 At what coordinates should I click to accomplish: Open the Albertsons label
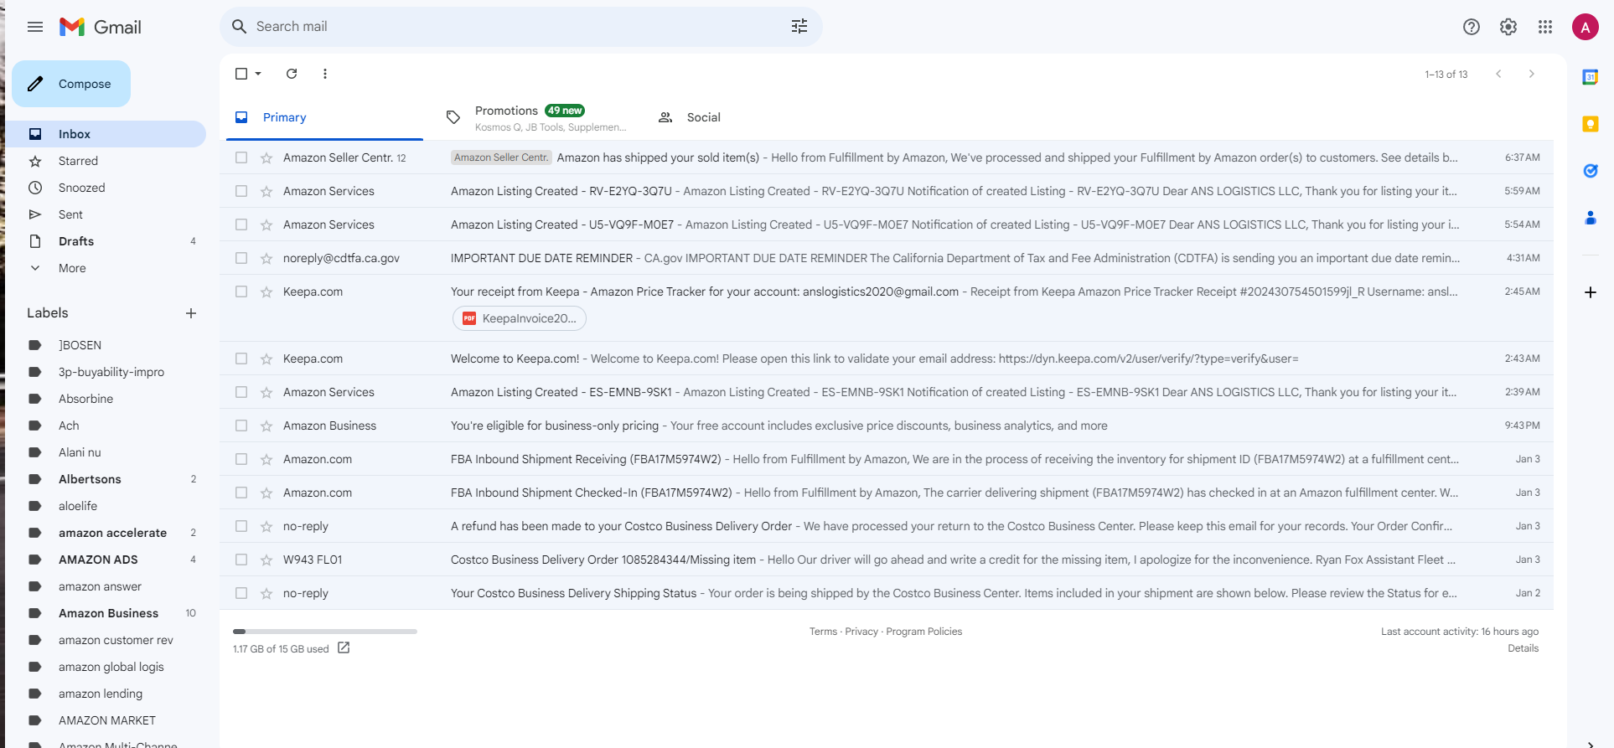106,479
